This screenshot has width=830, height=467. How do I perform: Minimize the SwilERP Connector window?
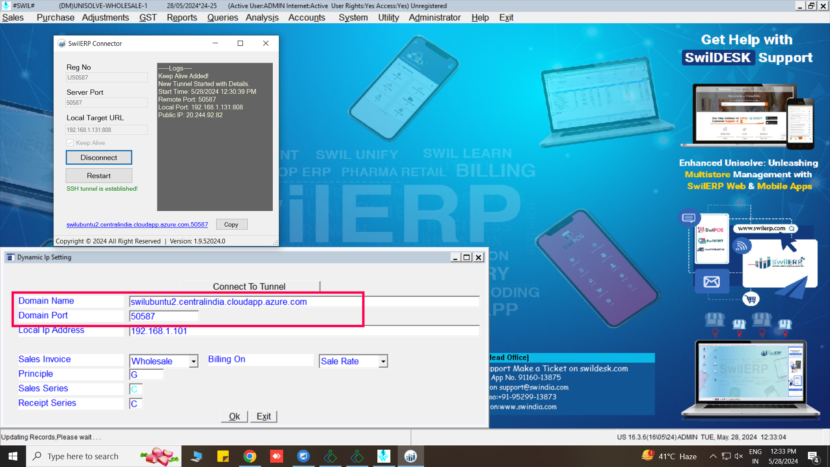[215, 43]
